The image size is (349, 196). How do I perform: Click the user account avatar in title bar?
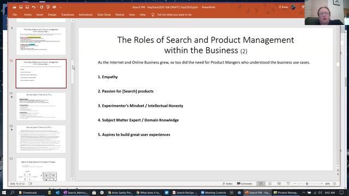[293, 7]
